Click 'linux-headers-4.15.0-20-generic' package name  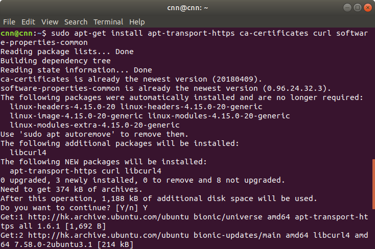(191, 107)
